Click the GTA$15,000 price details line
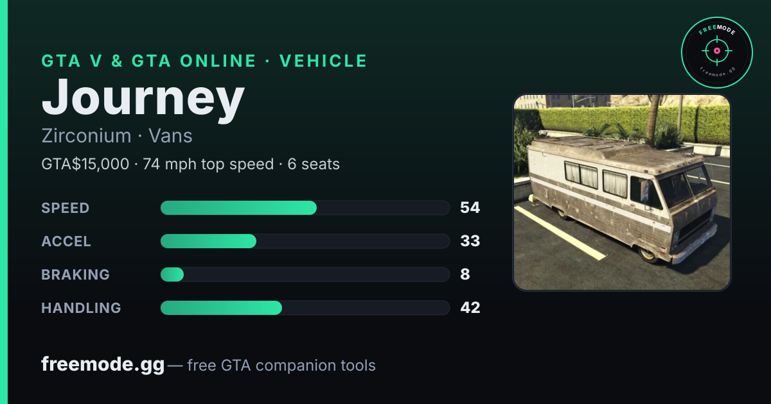This screenshot has width=771, height=404. coord(190,164)
